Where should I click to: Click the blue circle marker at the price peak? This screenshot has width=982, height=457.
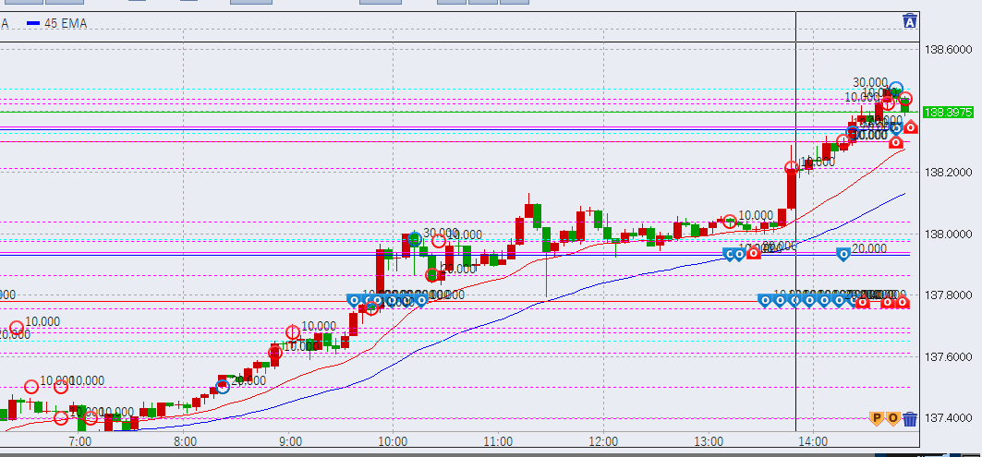(895, 89)
